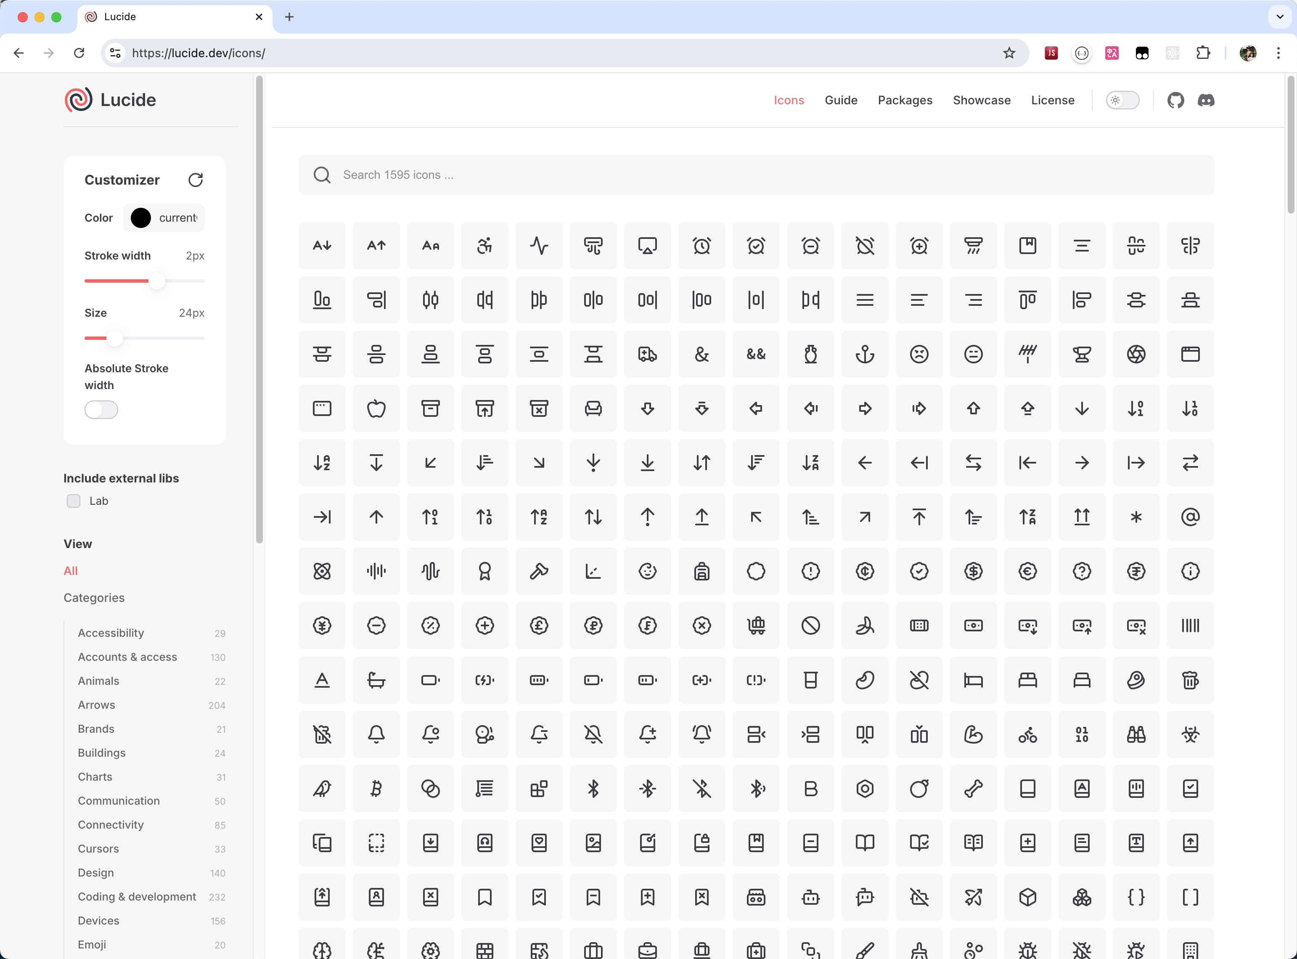This screenshot has width=1297, height=959.
Task: Open the Discord link icon
Action: [x=1205, y=101]
